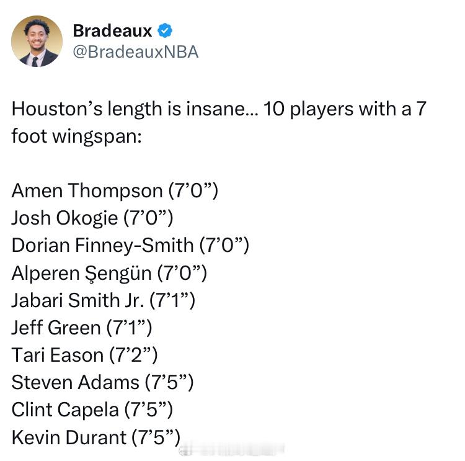
Task: Click the Steven Adams (7'5") line
Action: [102, 383]
